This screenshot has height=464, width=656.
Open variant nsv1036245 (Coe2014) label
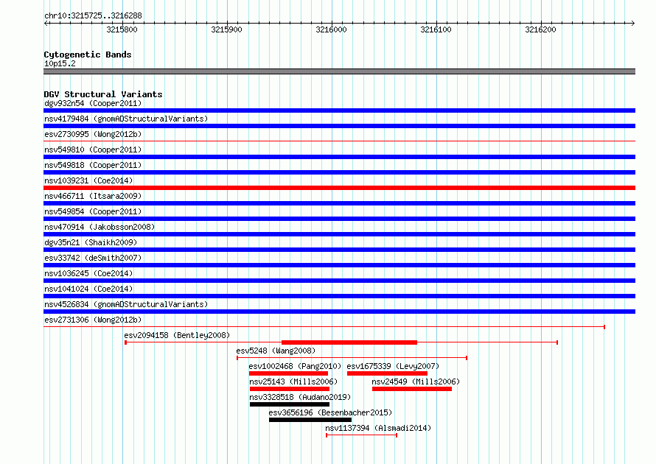tap(88, 273)
